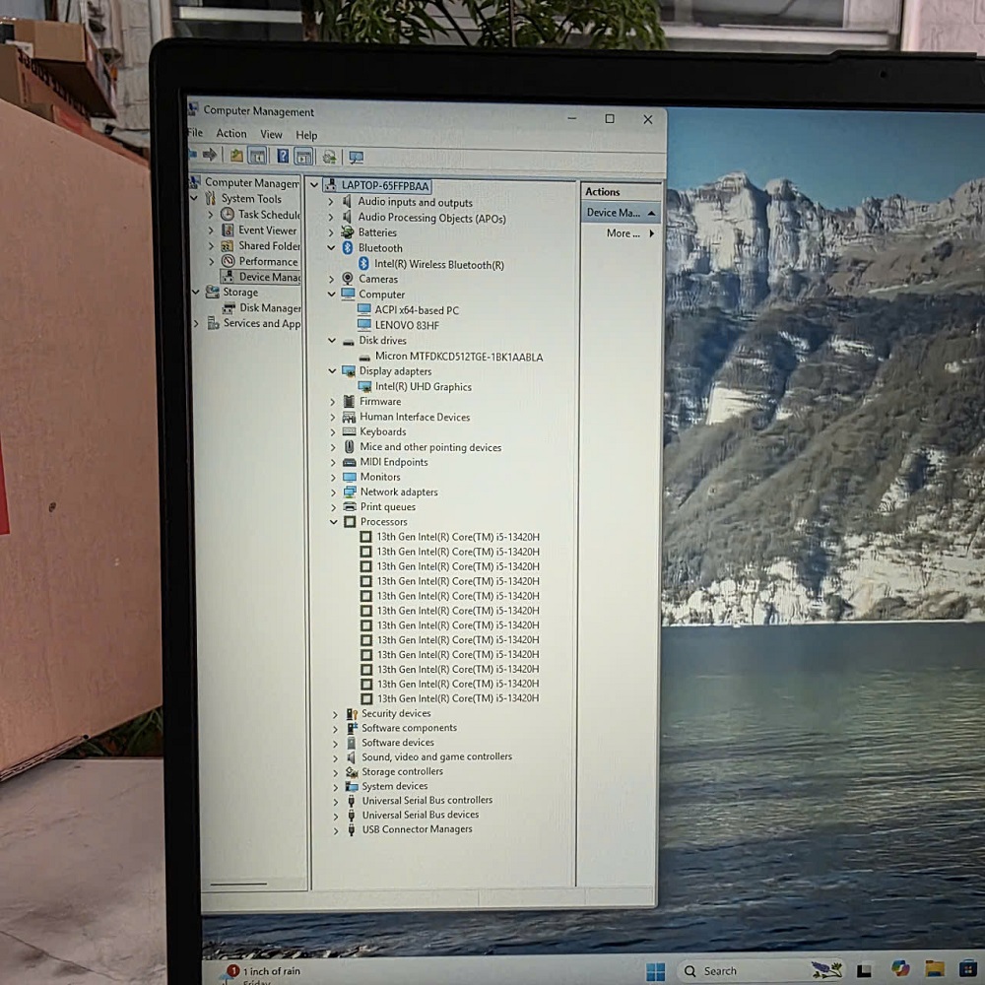Click the Security devices icon

pos(352,713)
